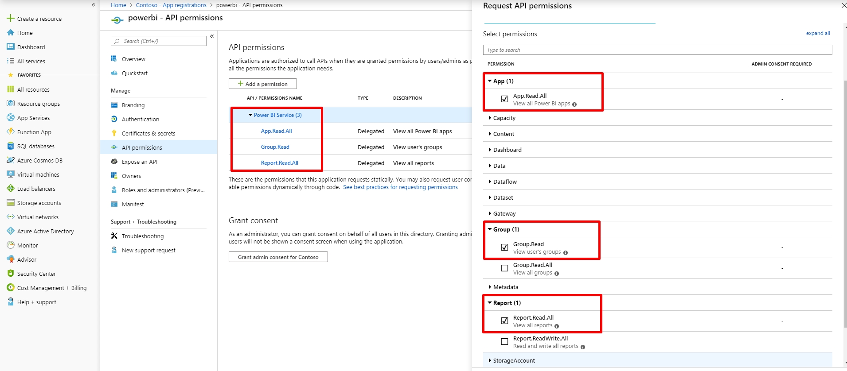Screen dimensions: 847x371
Task: Click Grant admin consent for Contoso button
Action: [278, 257]
